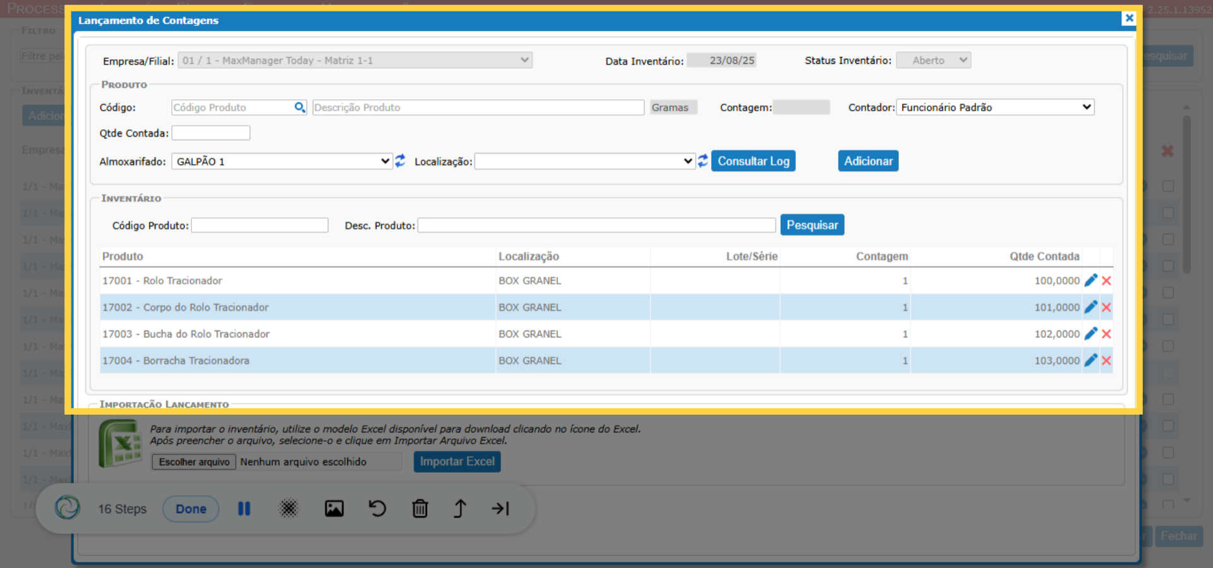Screen dimensions: 1213x568
Task: Click the recorder logo icon
Action: click(x=68, y=507)
